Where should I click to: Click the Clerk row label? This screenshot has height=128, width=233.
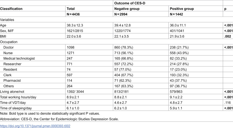tap(7, 75)
